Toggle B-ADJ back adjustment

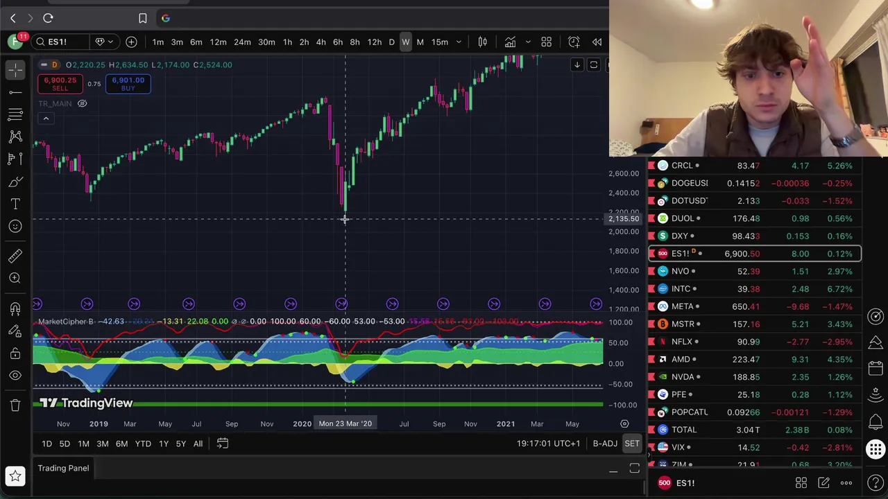(604, 444)
